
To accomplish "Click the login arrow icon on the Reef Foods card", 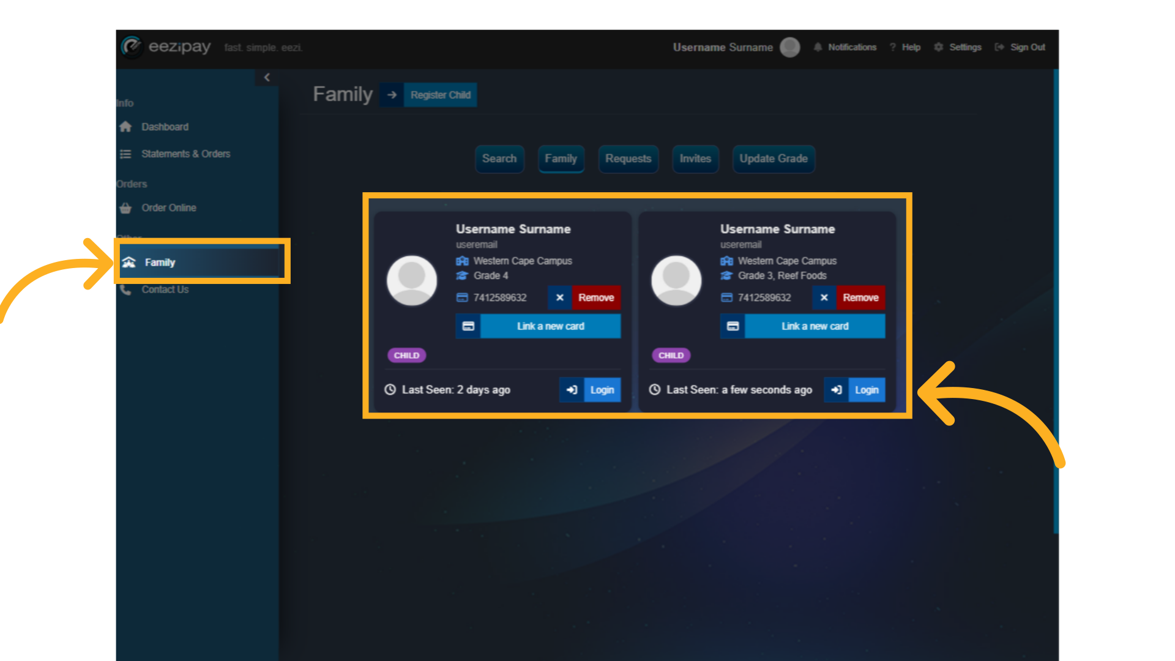I will click(836, 390).
